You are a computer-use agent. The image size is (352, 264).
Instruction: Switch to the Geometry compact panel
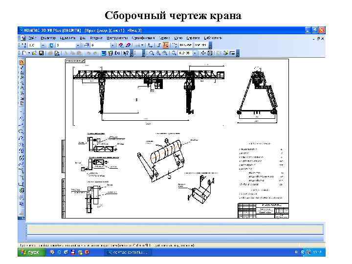point(22,62)
